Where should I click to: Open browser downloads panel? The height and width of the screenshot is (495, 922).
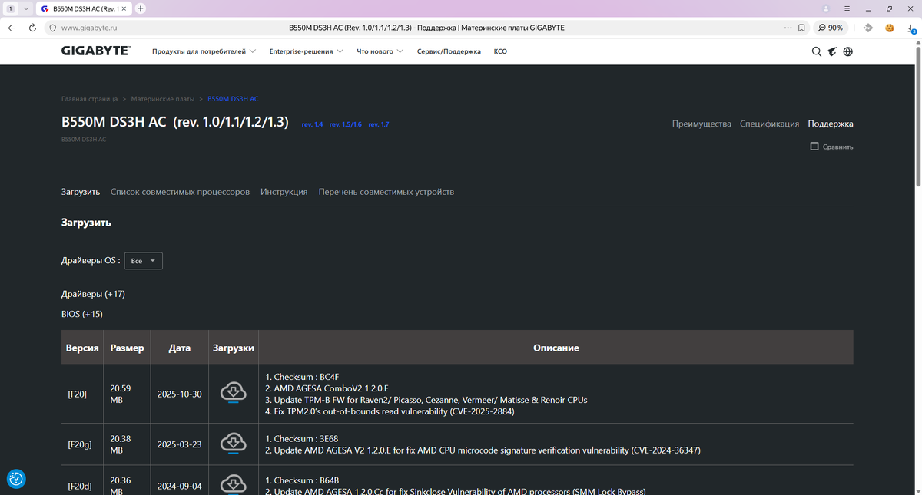click(911, 28)
